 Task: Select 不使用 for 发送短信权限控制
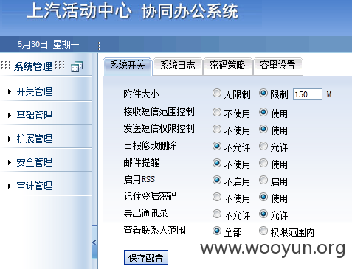click(217, 129)
